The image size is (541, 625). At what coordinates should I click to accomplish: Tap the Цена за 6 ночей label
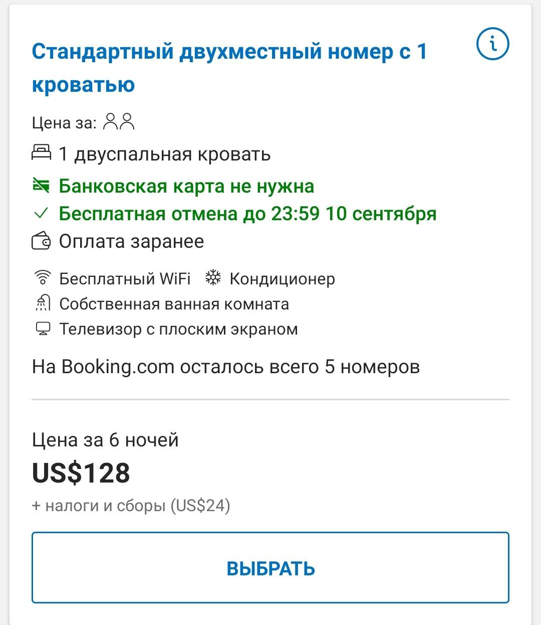coord(105,440)
